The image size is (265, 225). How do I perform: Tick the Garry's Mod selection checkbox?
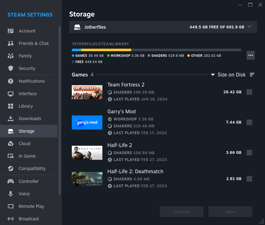249,122
